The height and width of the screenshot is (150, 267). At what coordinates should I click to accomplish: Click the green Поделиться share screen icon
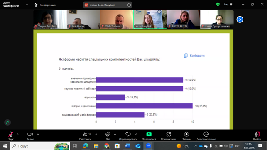(149, 134)
